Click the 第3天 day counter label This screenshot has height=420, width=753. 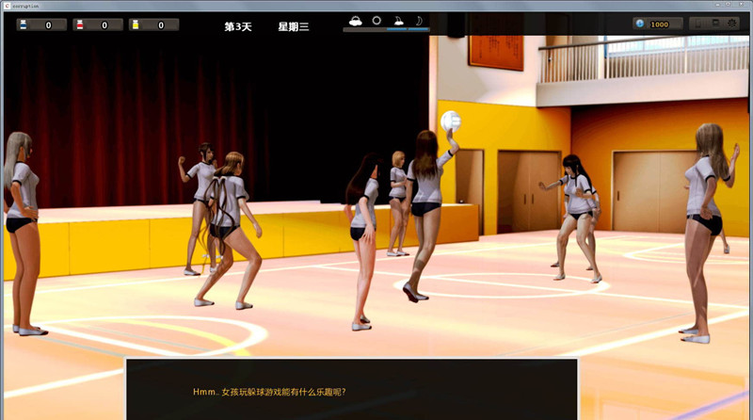237,26
